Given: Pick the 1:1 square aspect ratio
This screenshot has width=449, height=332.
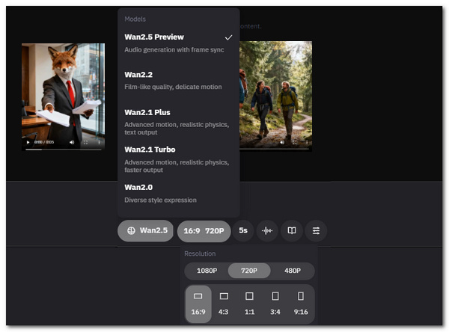Looking at the screenshot, I should 249,303.
